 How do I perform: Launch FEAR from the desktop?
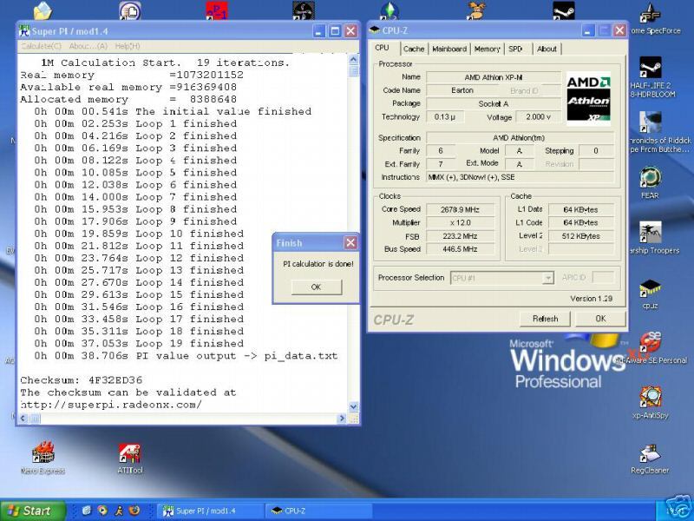(x=650, y=182)
